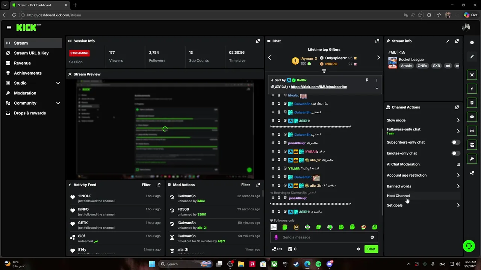The width and height of the screenshot is (481, 270).
Task: Open the Achievements page
Action: pyautogui.click(x=33, y=73)
